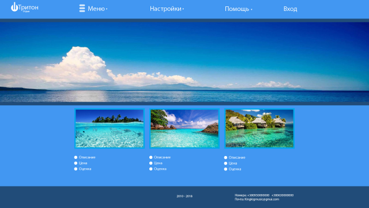369x208 pixels.
Task: Click the first phone number +380930000000
Action: coord(258,195)
